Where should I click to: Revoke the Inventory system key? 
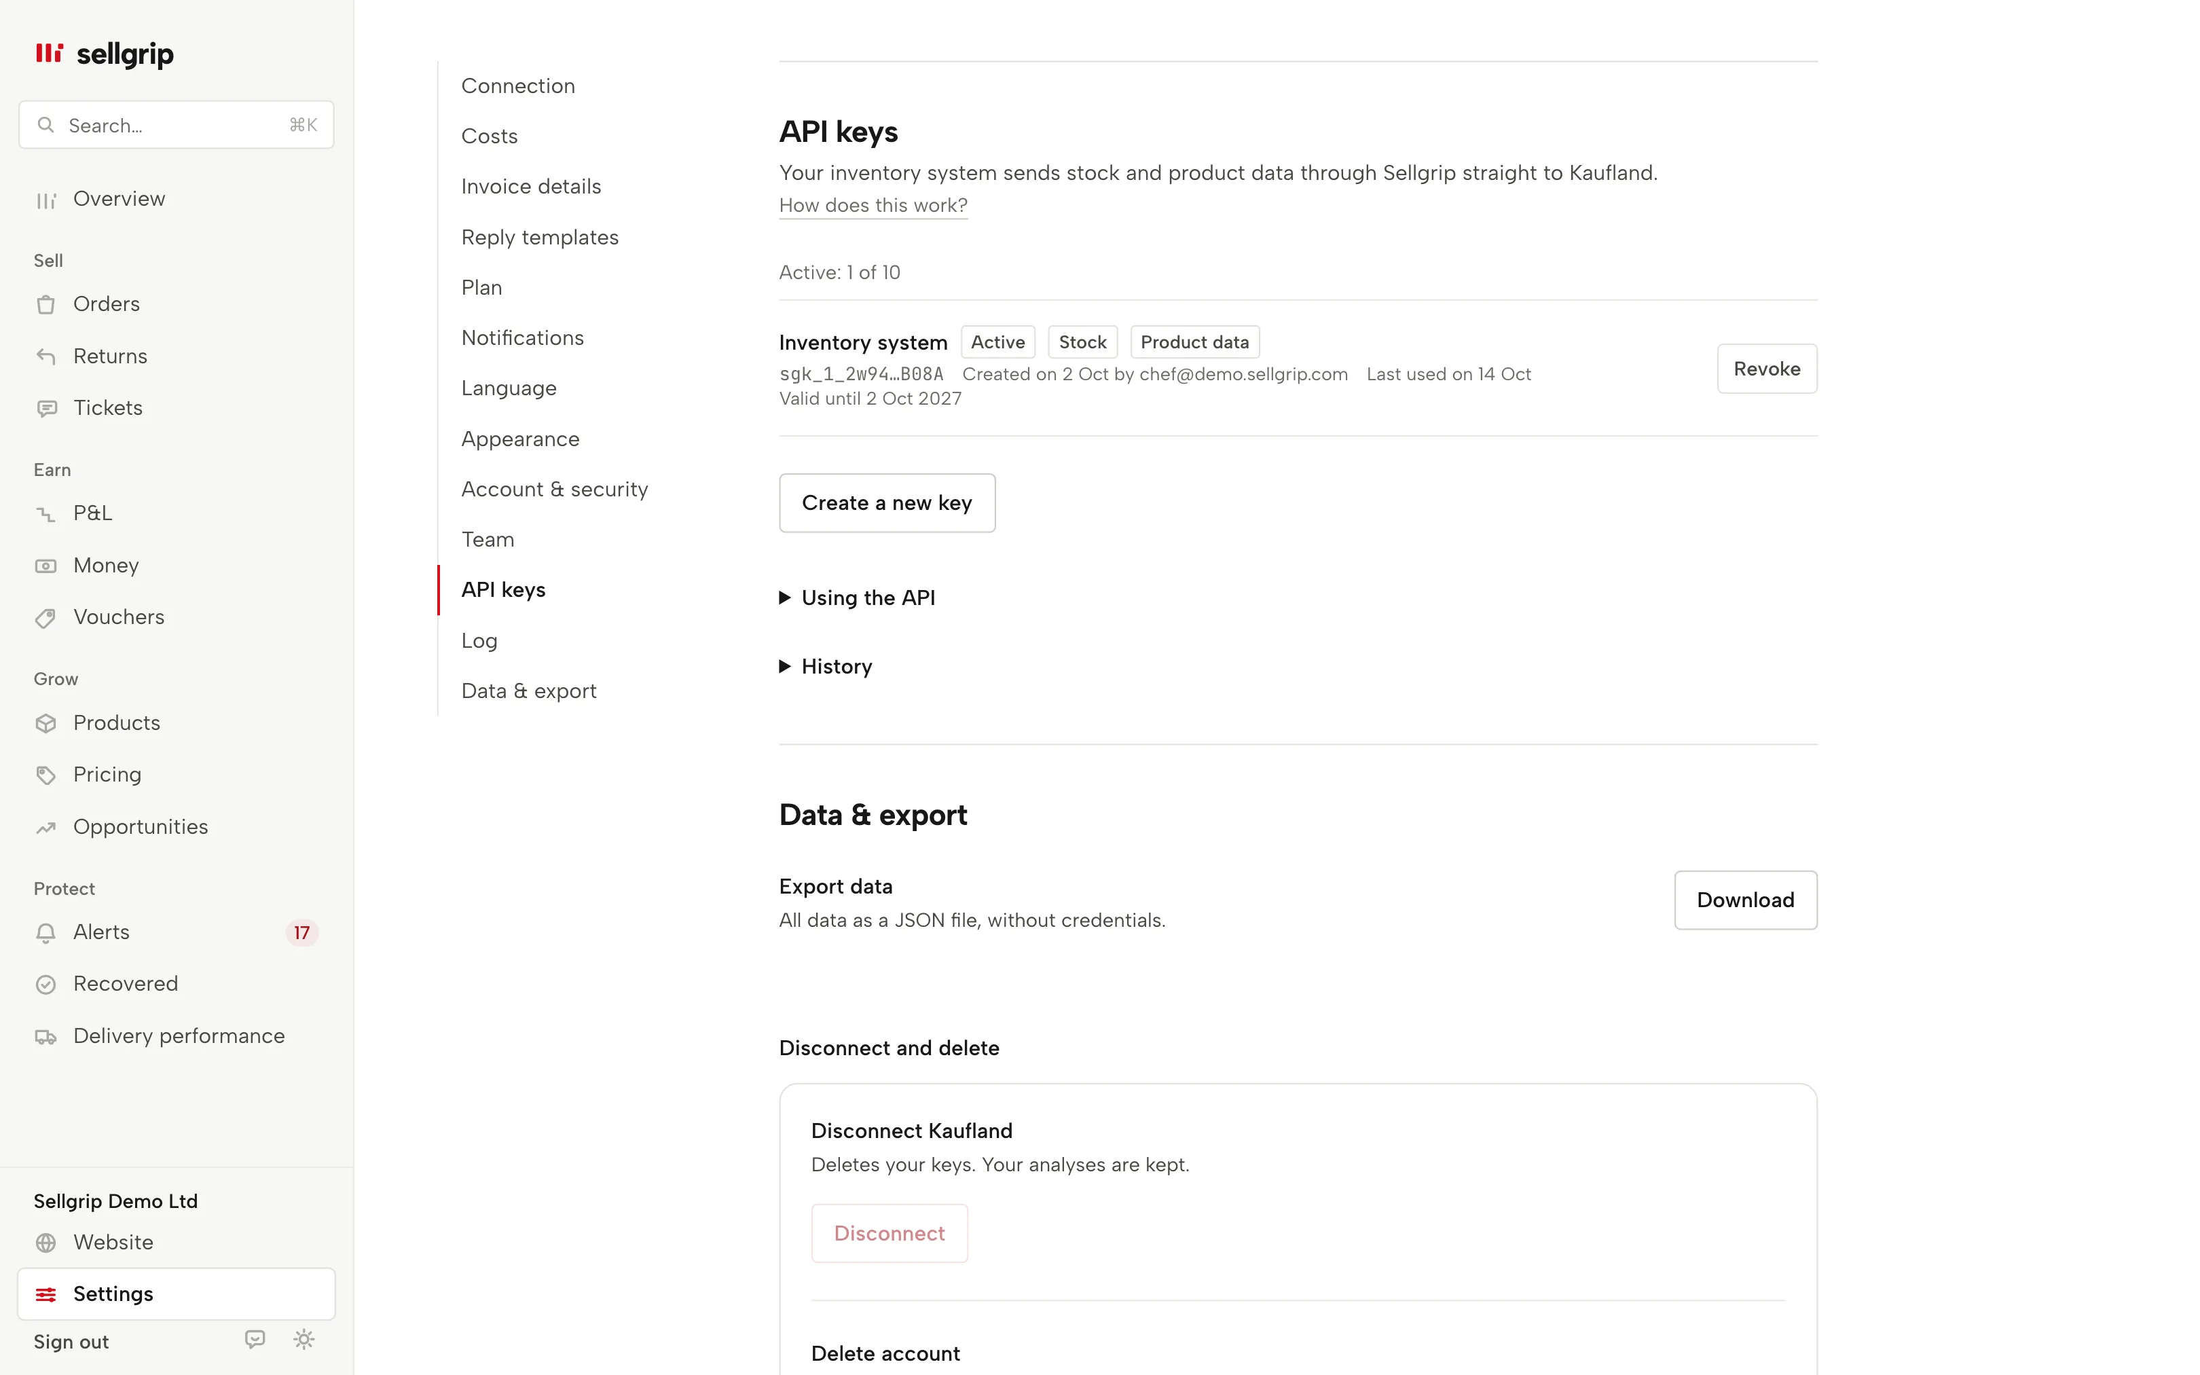pyautogui.click(x=1766, y=368)
